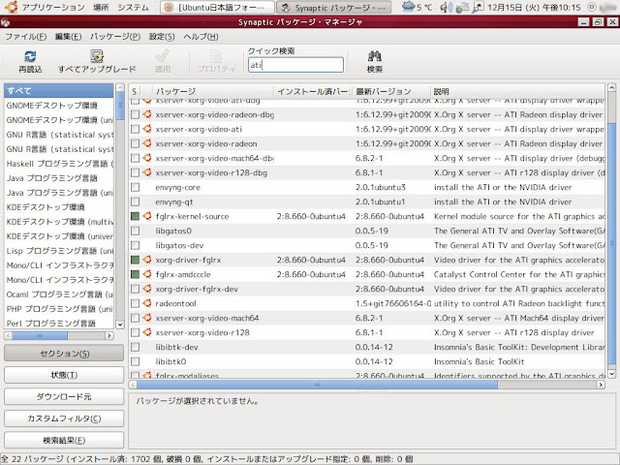
Task: Click Ubuntu support icon of fglrx-kernel-source row
Action: [147, 216]
